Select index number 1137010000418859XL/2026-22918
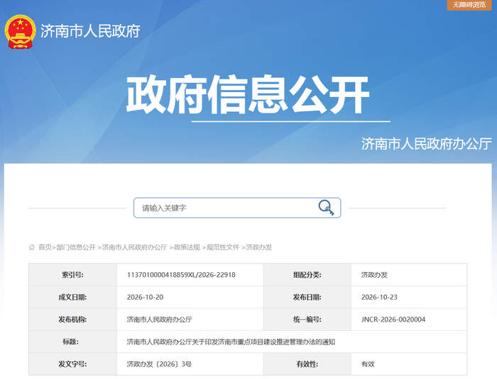Viewport: 497px width, 379px height. (181, 275)
